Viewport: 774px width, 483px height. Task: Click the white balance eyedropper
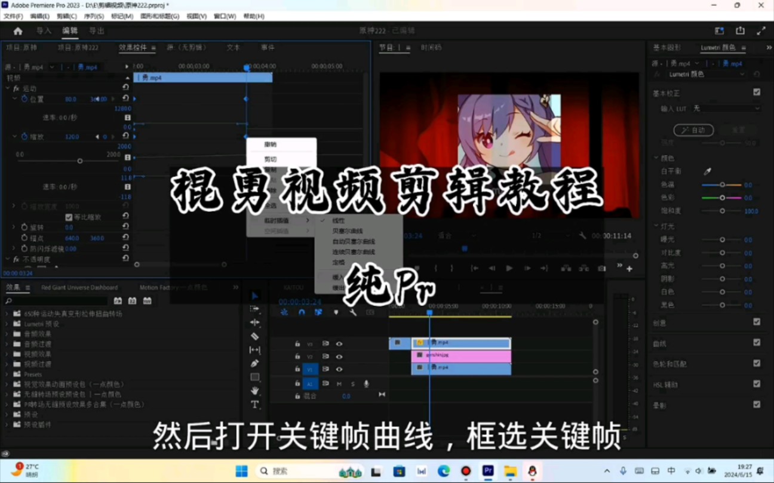click(x=708, y=171)
